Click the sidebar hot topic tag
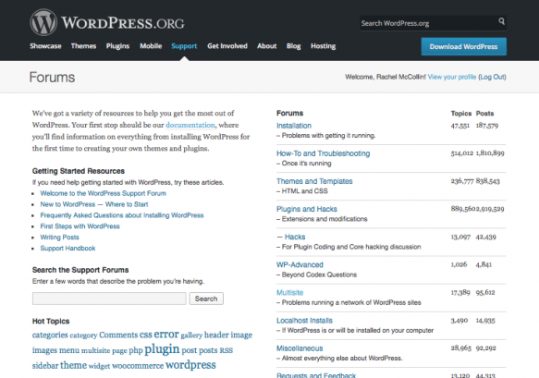The height and width of the screenshot is (378, 539). 45,366
